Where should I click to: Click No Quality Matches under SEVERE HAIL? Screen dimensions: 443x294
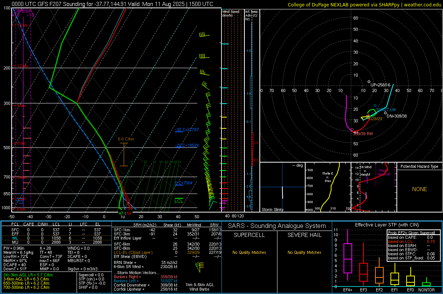point(304,252)
